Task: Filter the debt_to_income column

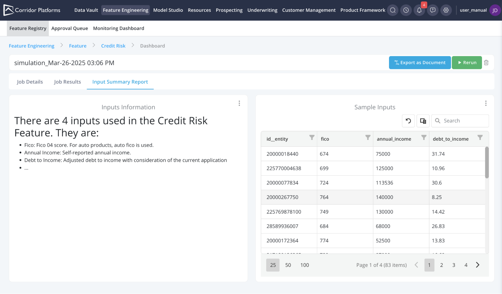Action: [x=480, y=137]
